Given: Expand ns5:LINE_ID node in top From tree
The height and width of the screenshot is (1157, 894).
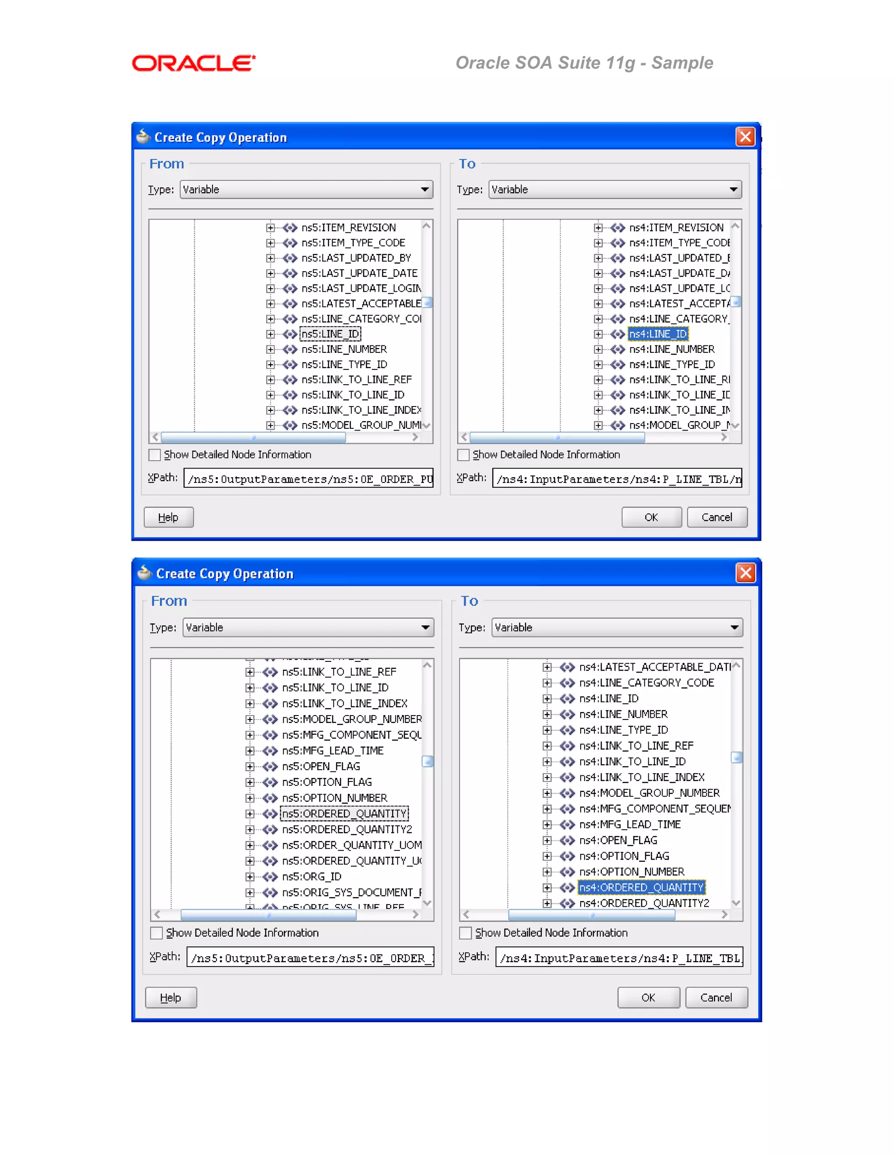Looking at the screenshot, I should 271,334.
